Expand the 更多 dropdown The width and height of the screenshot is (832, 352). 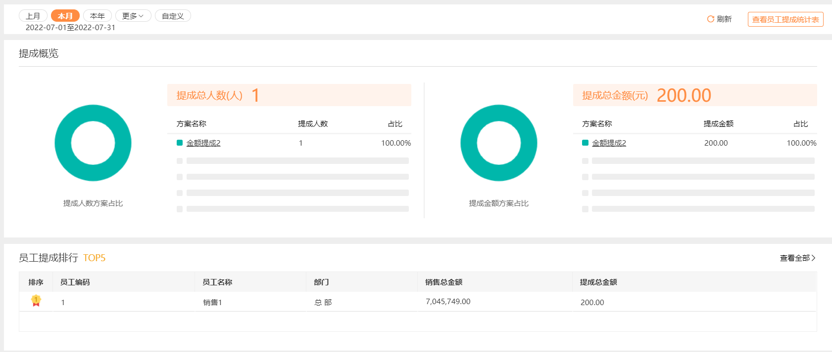pos(133,16)
